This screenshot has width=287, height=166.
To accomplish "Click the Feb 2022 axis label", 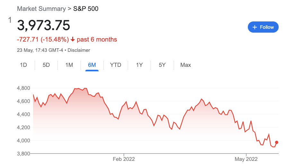I will (124, 159).
